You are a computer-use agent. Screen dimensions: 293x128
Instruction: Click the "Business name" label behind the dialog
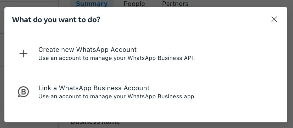click(x=95, y=124)
